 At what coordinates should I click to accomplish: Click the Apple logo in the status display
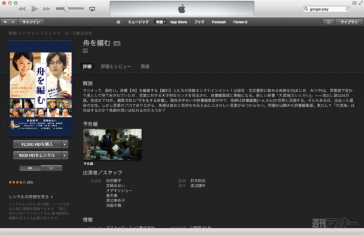click(182, 9)
